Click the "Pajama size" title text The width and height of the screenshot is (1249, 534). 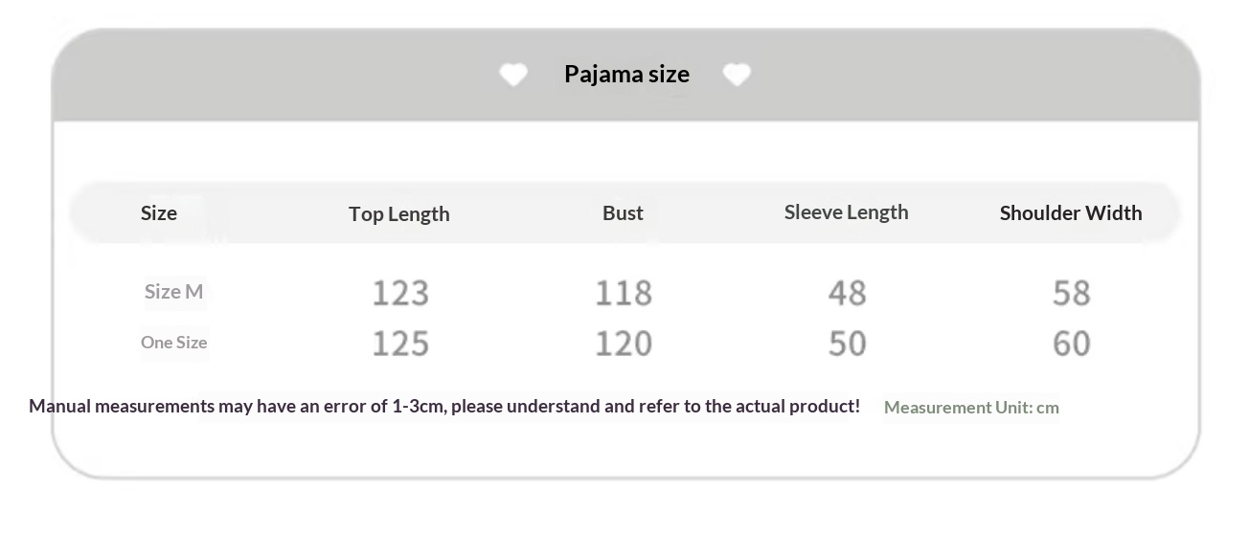[626, 74]
